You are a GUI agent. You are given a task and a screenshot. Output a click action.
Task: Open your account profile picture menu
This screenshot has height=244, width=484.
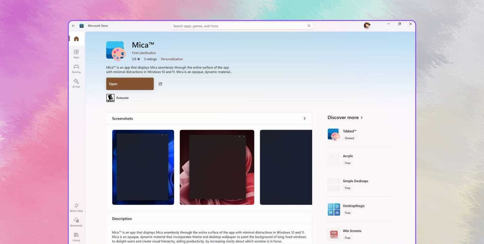click(367, 25)
